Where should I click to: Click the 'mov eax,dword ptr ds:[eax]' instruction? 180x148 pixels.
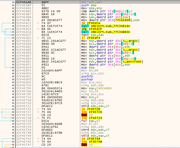pyautogui.click(x=106, y=17)
